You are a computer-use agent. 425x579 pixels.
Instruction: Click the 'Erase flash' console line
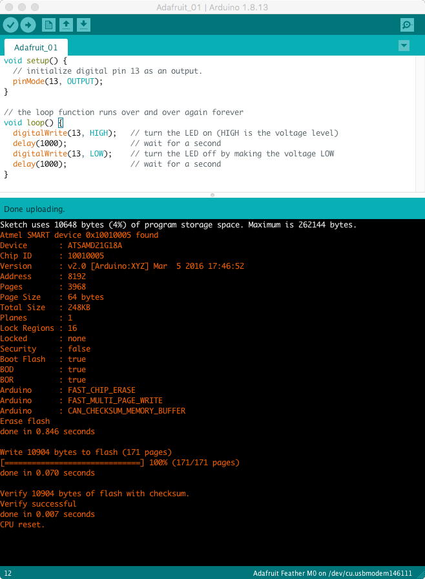(x=25, y=421)
